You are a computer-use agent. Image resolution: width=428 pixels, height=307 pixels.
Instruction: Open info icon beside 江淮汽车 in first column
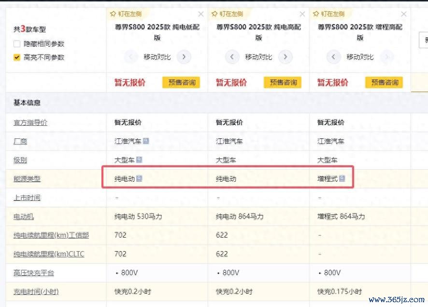coord(146,141)
